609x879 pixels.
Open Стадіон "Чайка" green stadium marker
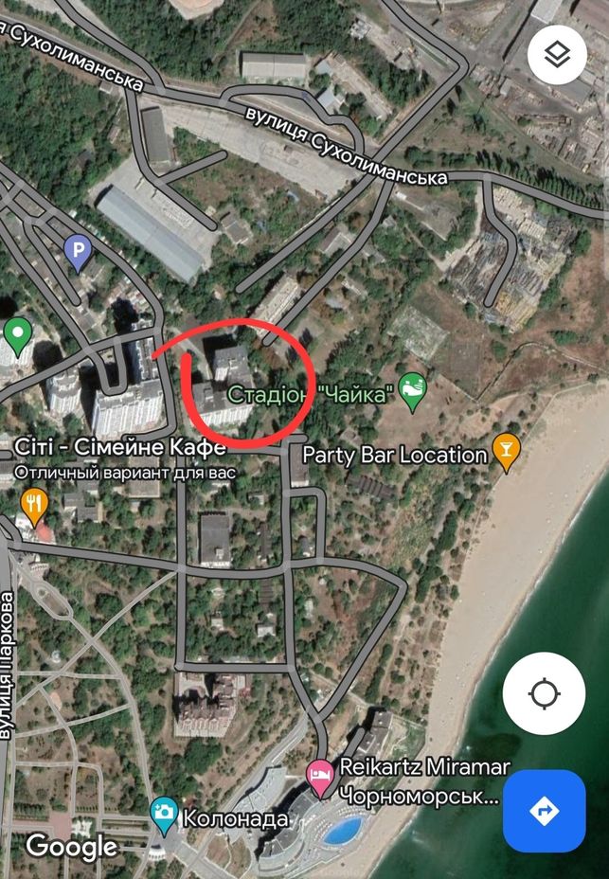[x=412, y=392]
